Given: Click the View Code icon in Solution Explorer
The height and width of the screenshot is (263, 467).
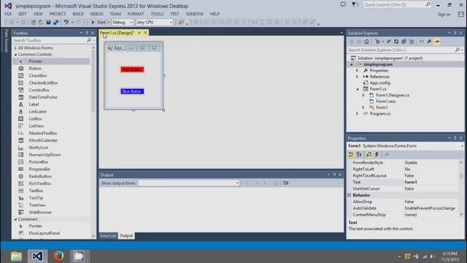Looking at the screenshot, I should point(422,42).
